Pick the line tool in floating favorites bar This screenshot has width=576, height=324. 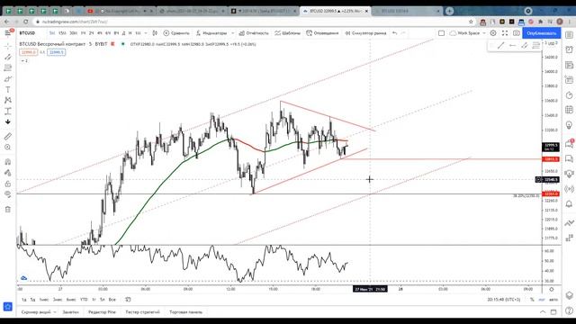(500, 46)
